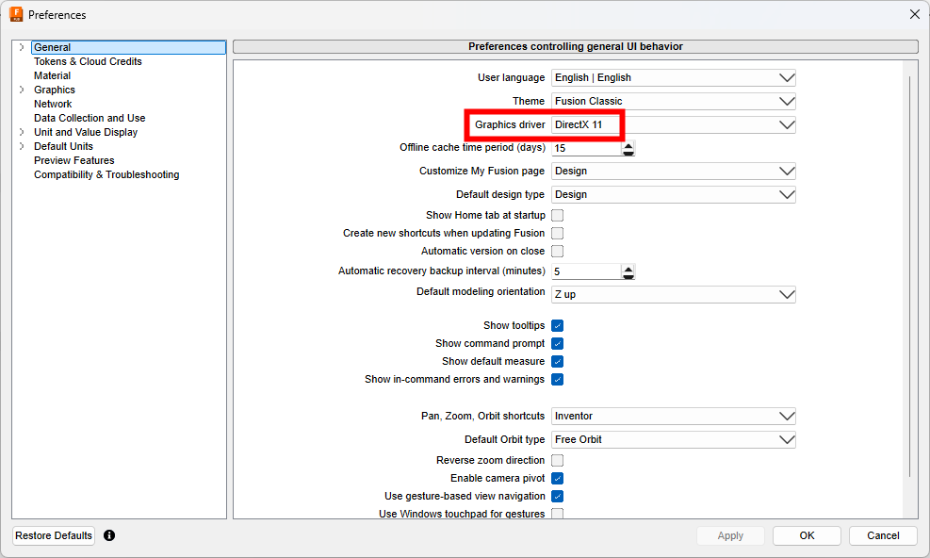Screen dimensions: 930x558
Task: Expand the Graphics tree node
Action: tap(22, 90)
